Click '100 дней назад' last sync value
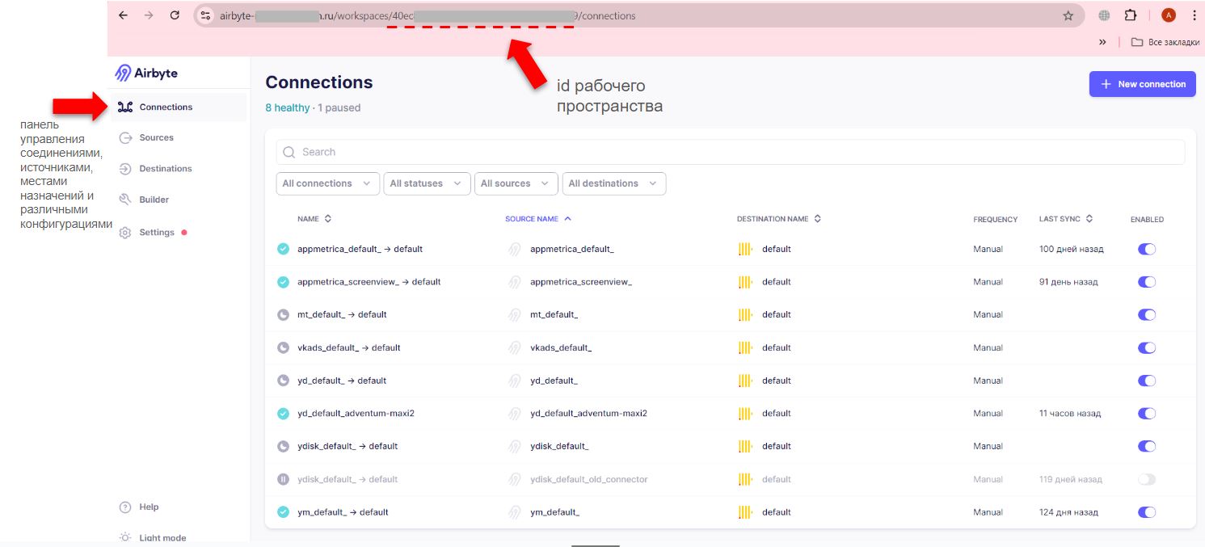Viewport: 1205px width, 547px height. coord(1071,249)
